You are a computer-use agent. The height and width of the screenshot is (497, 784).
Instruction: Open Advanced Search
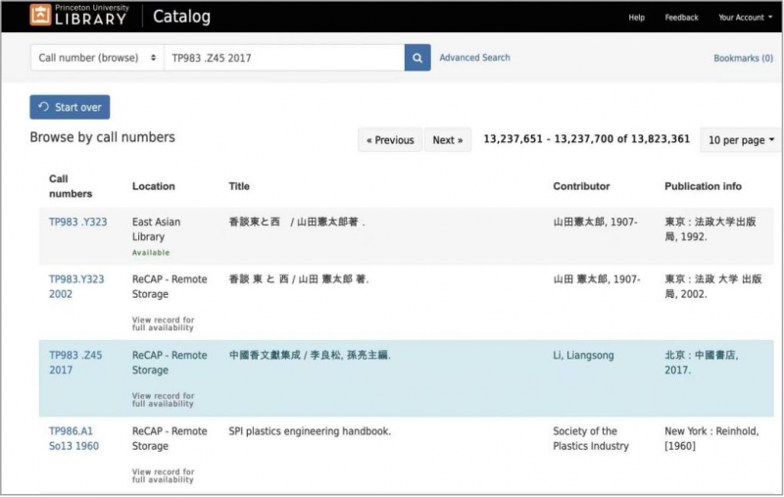click(x=474, y=58)
